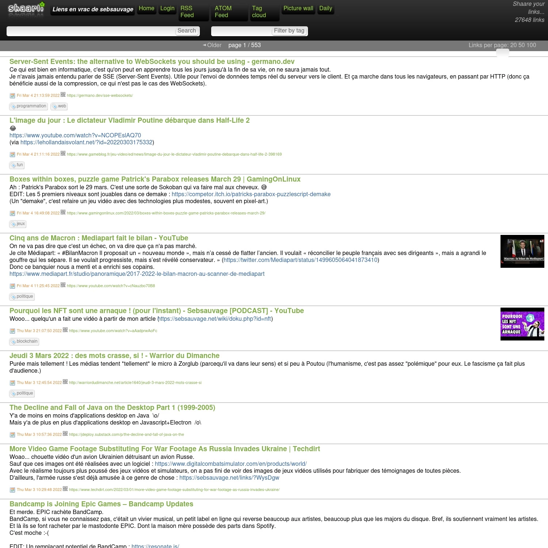548x548 pixels.
Task: Open permalink icon for Techdirt war footage entry
Action: [12, 490]
